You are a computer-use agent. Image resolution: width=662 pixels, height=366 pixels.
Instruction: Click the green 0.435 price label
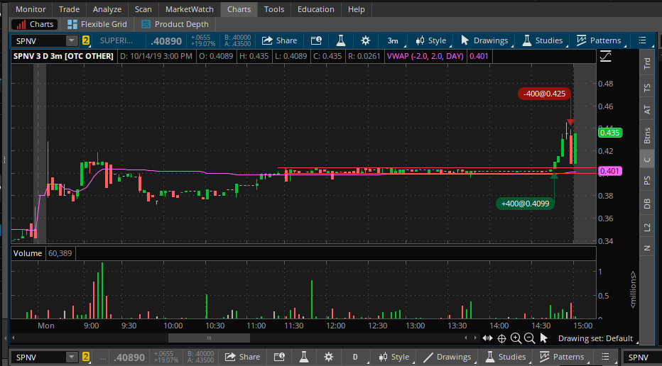click(x=610, y=133)
